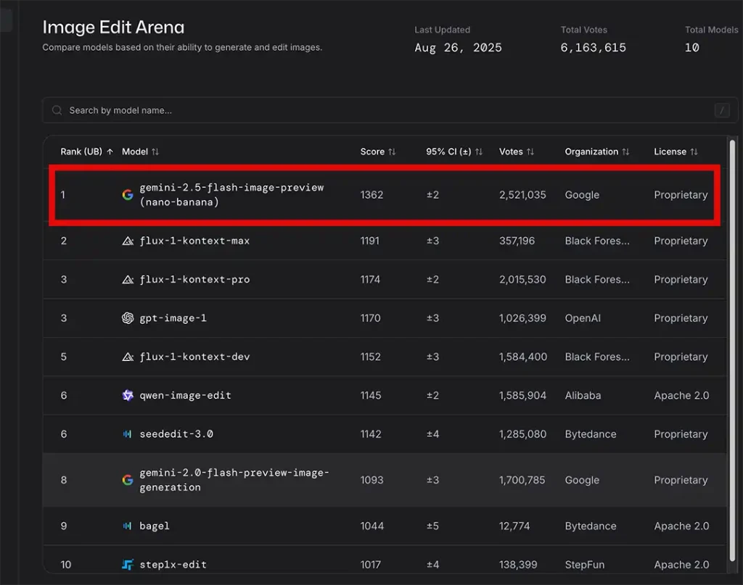Open the bagel model
Viewport: 743px width, 585px height.
click(x=154, y=526)
